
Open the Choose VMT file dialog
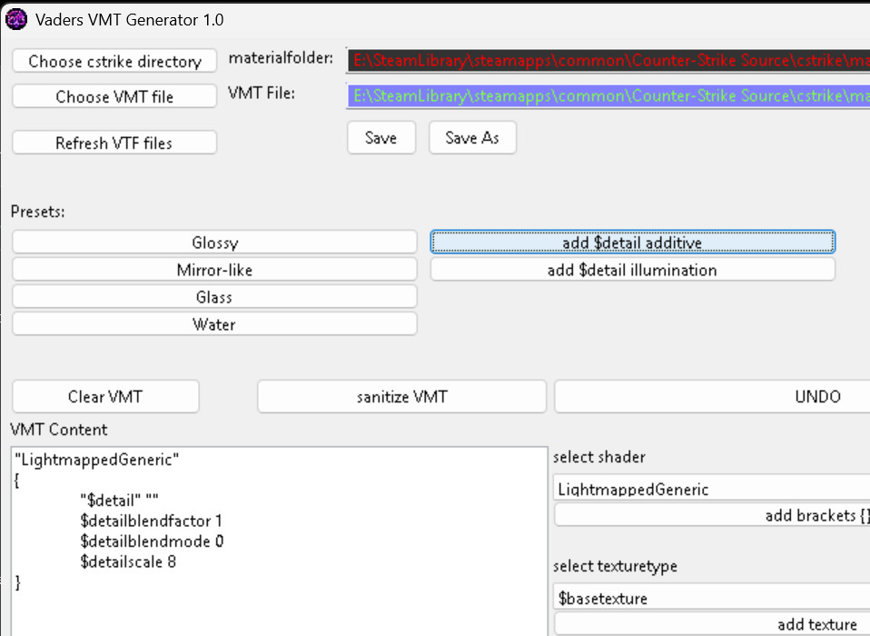click(114, 96)
